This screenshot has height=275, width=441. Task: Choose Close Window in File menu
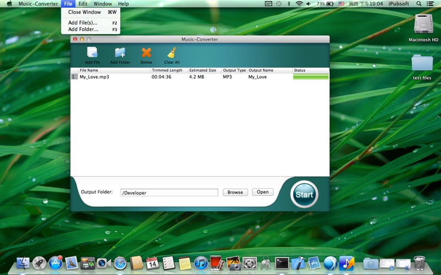(90, 12)
